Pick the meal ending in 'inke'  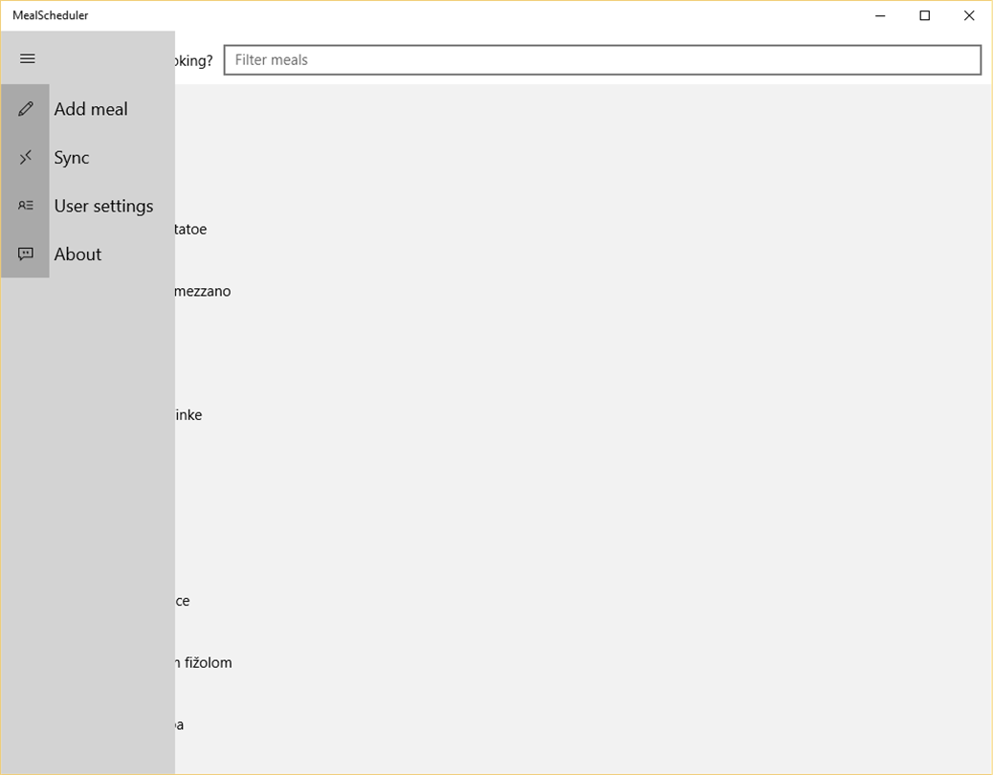pos(188,414)
